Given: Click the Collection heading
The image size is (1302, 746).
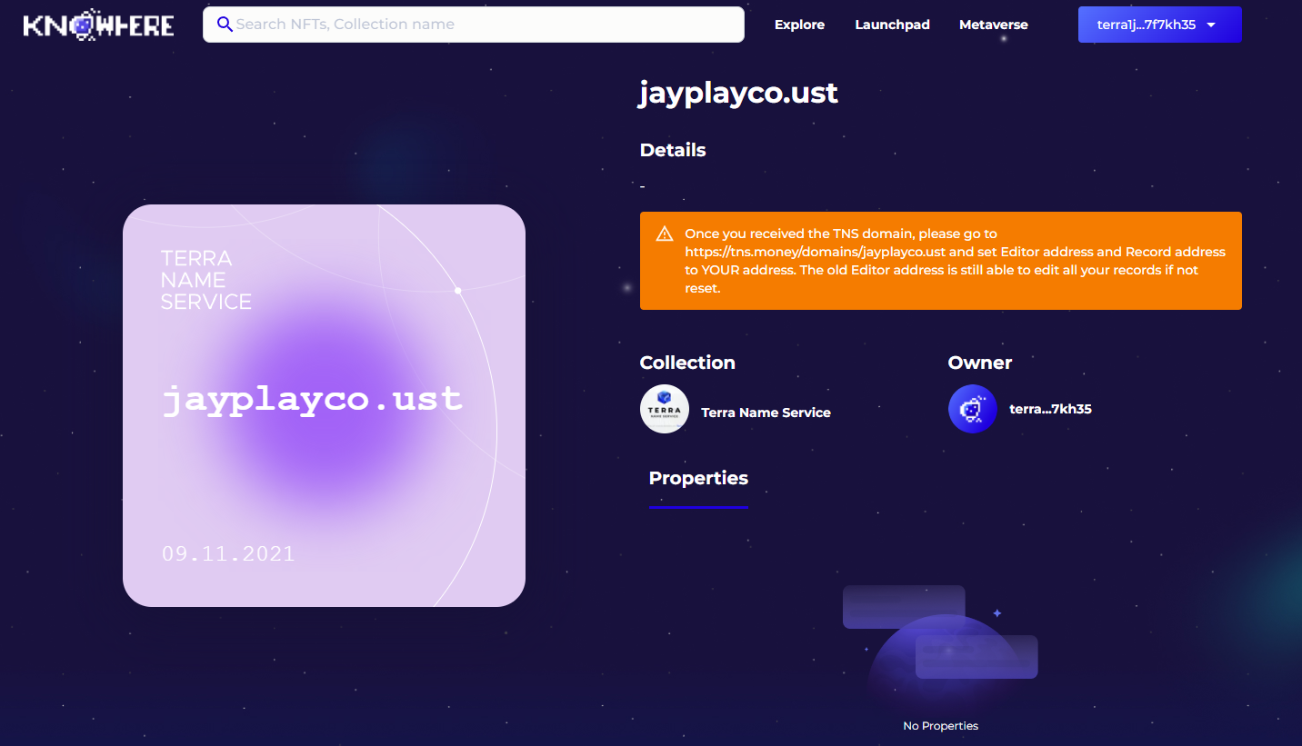Looking at the screenshot, I should 687,363.
